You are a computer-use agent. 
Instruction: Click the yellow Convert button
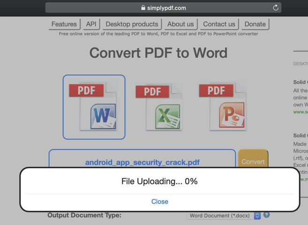click(x=253, y=158)
